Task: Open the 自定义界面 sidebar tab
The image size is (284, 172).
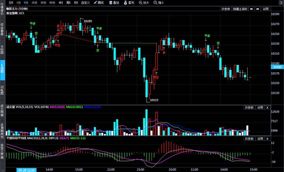Action: [2, 151]
